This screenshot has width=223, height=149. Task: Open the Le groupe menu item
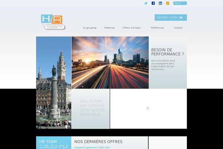(x=88, y=28)
